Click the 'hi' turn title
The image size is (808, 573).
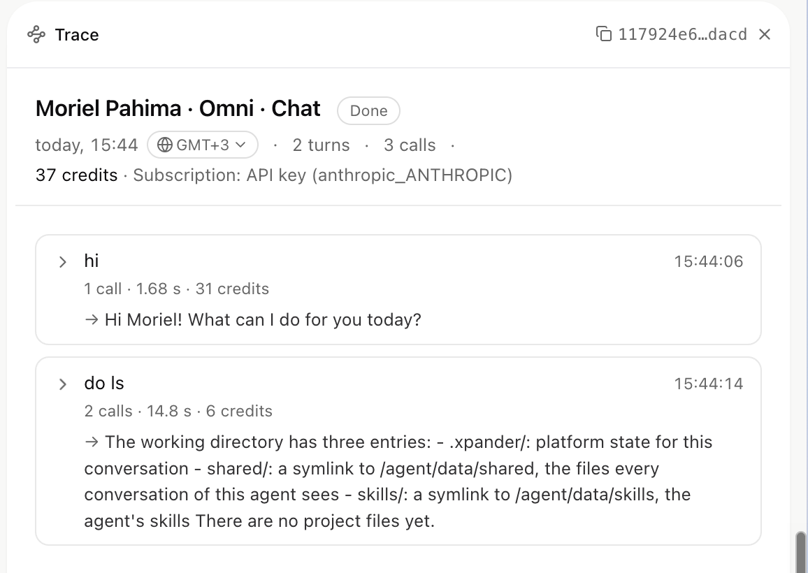[x=91, y=261]
